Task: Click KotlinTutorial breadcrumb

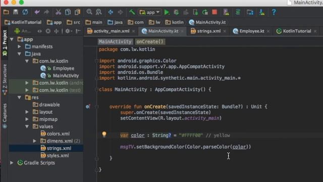Action: [23, 22]
